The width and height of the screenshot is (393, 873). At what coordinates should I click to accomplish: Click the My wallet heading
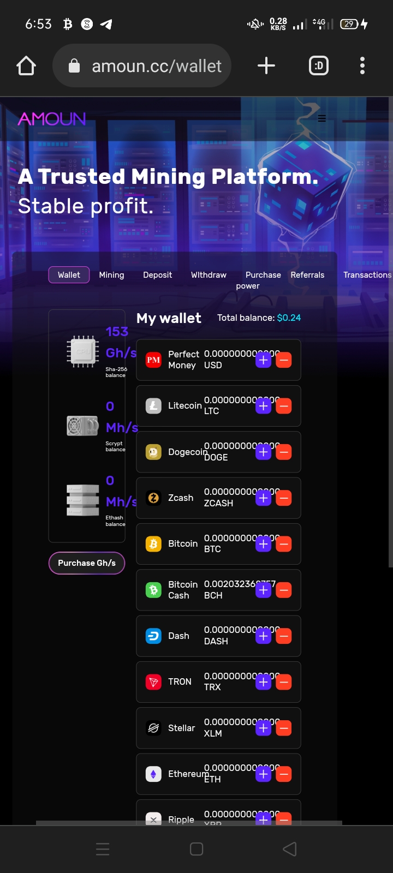(169, 318)
